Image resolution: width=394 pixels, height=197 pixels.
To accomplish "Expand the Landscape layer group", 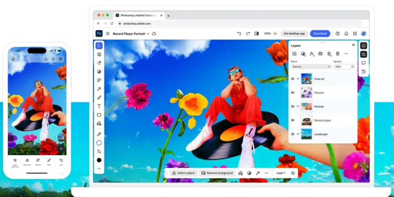I will click(x=298, y=134).
